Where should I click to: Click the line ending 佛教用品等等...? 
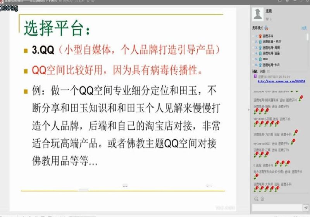(65, 161)
